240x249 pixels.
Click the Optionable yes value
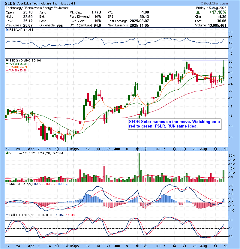60,25
